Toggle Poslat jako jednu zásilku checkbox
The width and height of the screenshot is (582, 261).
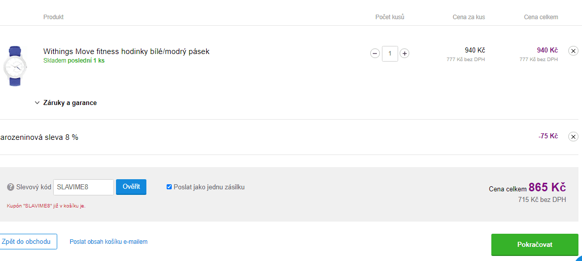click(169, 187)
